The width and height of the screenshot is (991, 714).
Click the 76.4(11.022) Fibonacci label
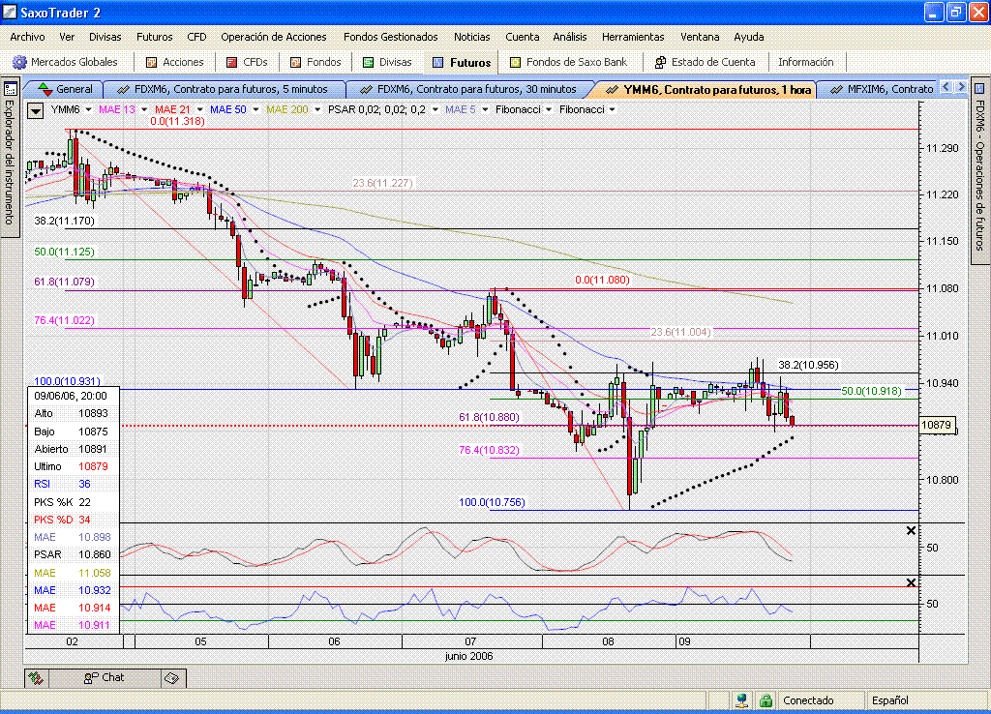[64, 320]
